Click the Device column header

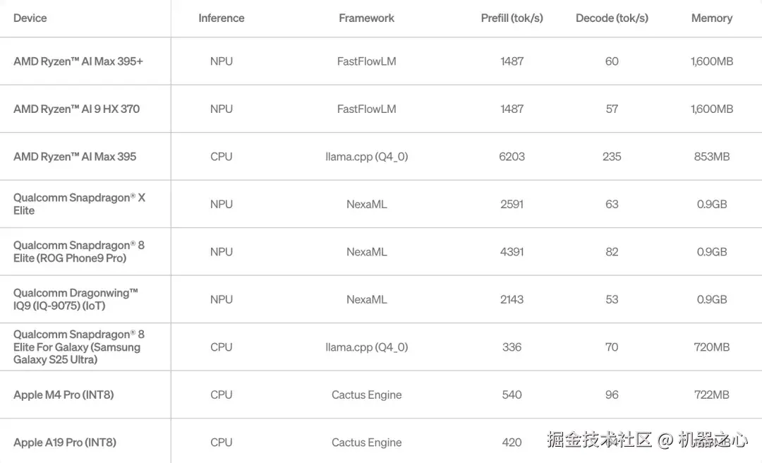(x=30, y=18)
